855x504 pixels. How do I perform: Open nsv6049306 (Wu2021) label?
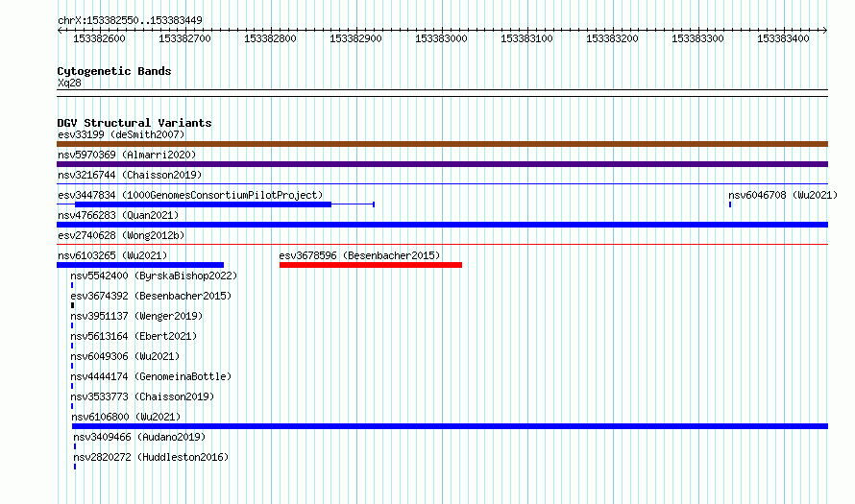pos(125,356)
